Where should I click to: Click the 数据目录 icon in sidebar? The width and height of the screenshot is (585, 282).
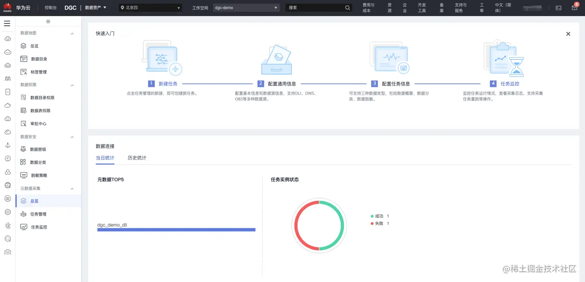(x=24, y=59)
